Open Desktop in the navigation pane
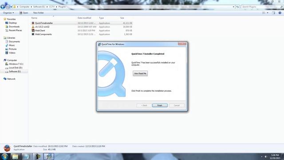 tap(13, 23)
